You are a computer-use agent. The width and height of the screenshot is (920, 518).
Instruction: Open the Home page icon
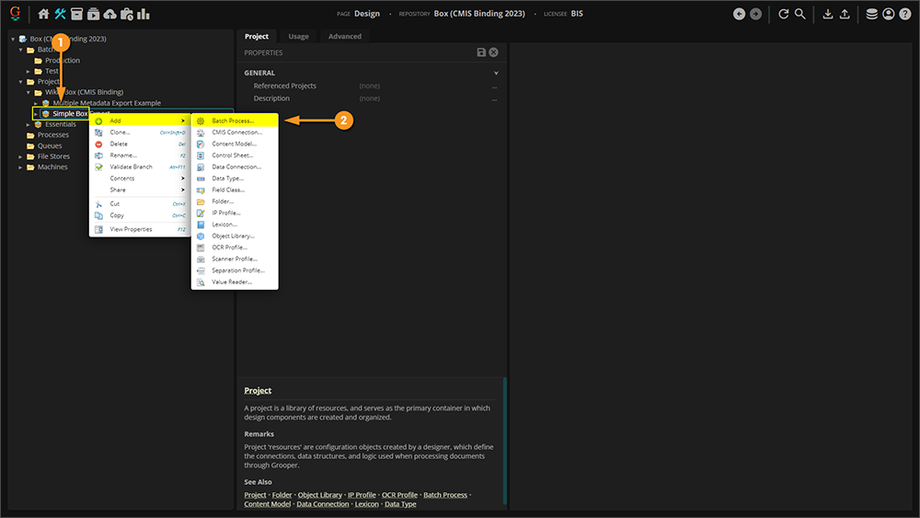43,14
